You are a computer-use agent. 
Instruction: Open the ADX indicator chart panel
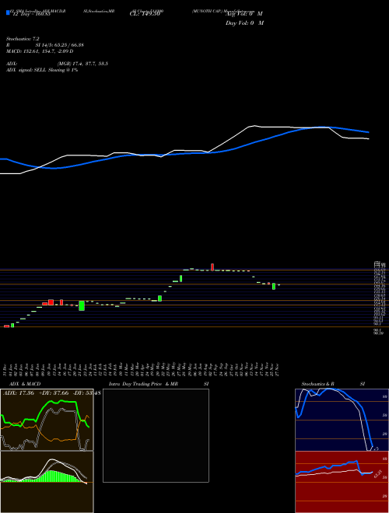47,420
